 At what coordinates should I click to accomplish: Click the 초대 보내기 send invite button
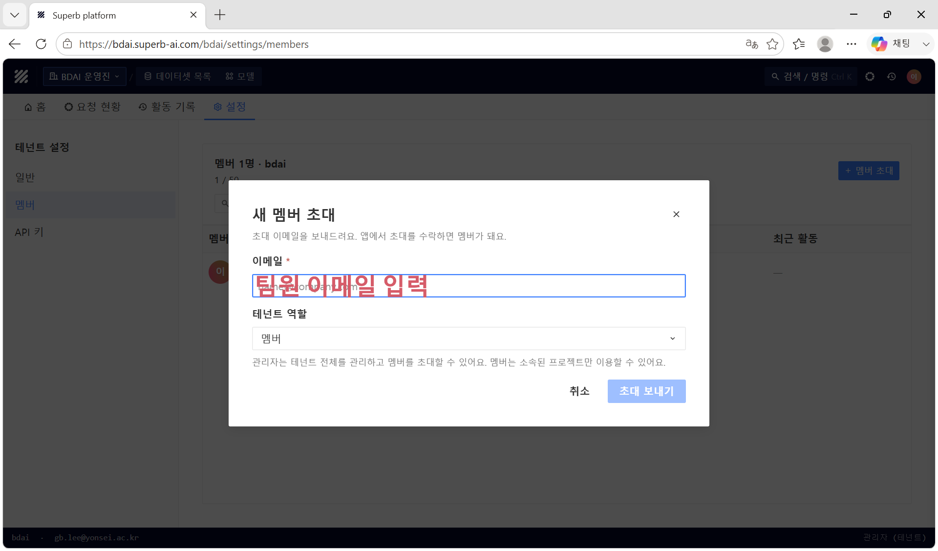click(x=646, y=391)
